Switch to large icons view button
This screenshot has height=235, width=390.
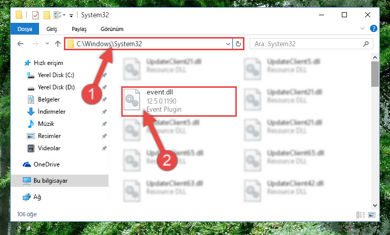[x=372, y=215]
